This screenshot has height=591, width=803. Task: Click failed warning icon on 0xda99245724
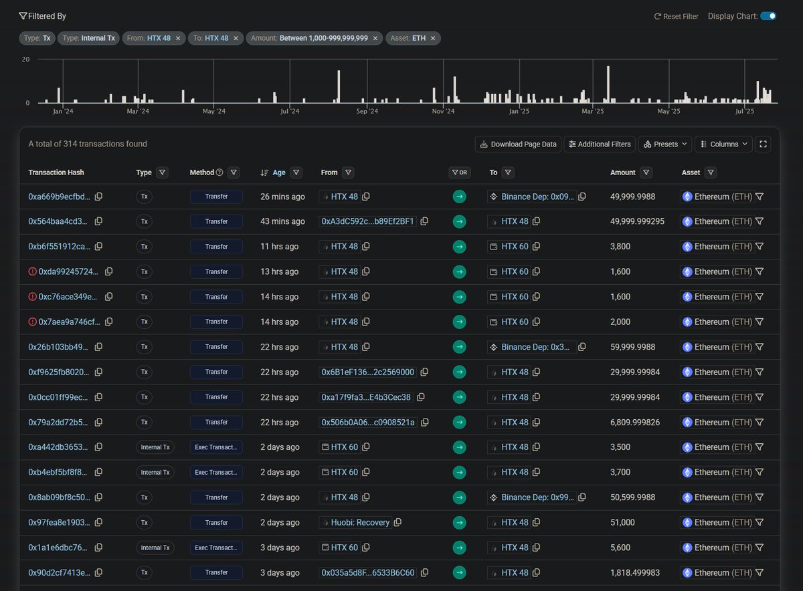(32, 271)
